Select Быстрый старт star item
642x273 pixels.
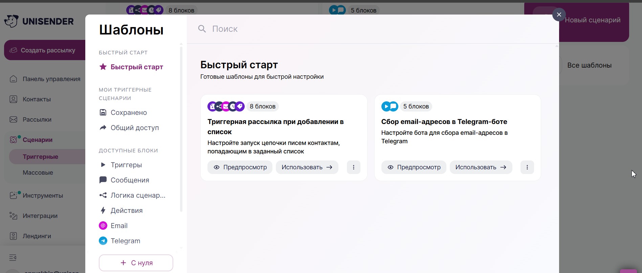point(131,67)
